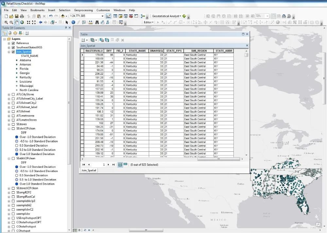Collapse the top-level Layers group
The width and height of the screenshot is (327, 233).
4,39
